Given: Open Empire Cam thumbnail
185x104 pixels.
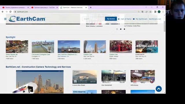Looking at the screenshot, I should (95, 47).
